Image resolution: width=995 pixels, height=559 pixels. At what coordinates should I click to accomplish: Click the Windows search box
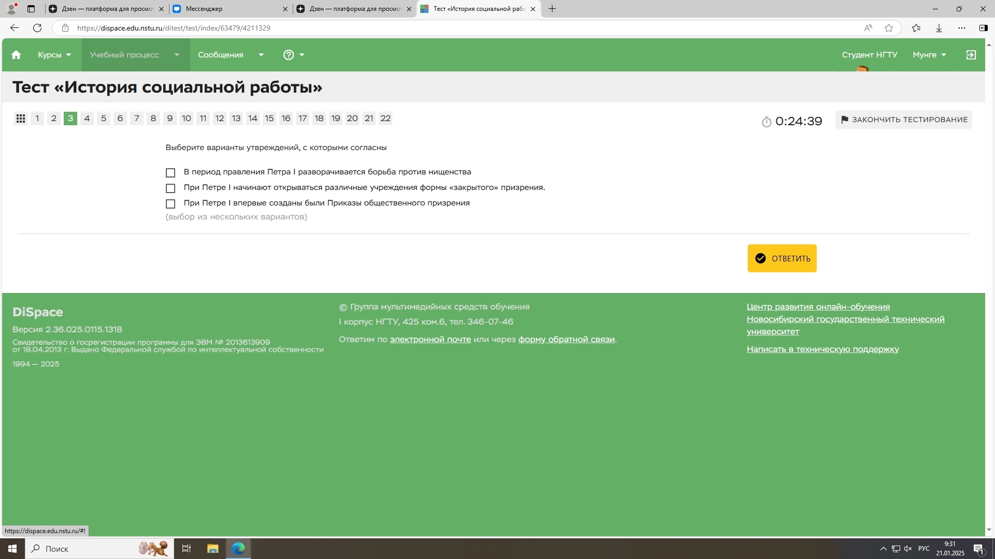pos(99,549)
